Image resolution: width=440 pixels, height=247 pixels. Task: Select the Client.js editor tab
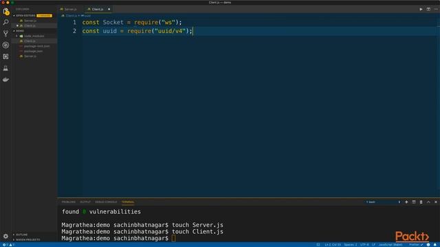click(98, 9)
